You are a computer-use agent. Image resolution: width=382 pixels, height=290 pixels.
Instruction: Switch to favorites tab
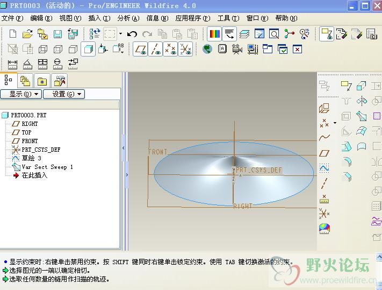(x=42, y=81)
